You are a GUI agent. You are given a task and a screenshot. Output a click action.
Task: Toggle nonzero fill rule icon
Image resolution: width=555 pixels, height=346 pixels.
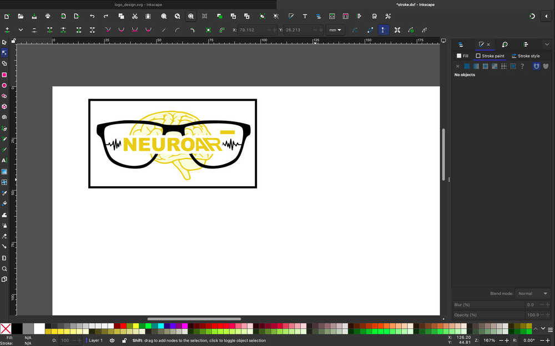(546, 66)
